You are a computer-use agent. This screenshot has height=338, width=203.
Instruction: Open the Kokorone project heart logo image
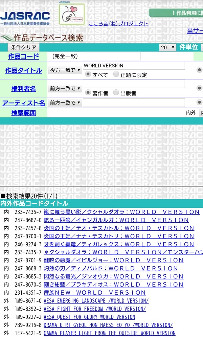point(72,14)
